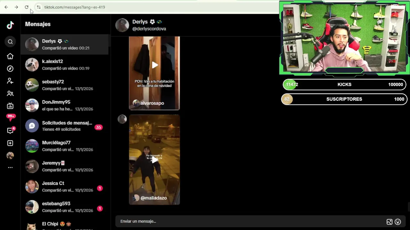
Task: Click Derlys avatar in chat header
Action: click(x=122, y=25)
